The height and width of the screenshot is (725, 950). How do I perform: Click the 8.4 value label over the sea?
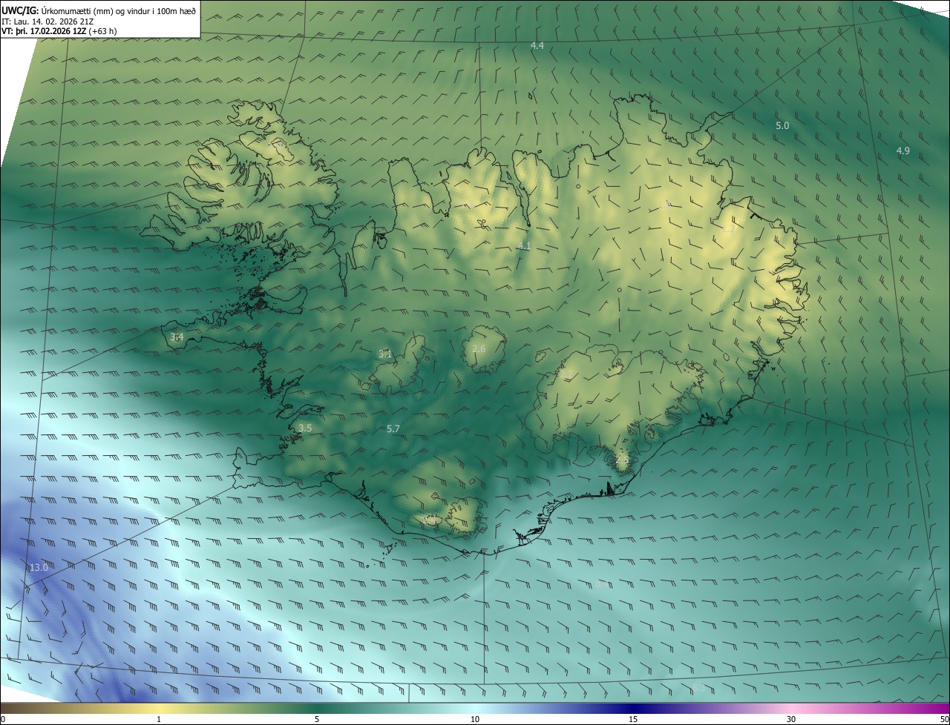[602, 584]
